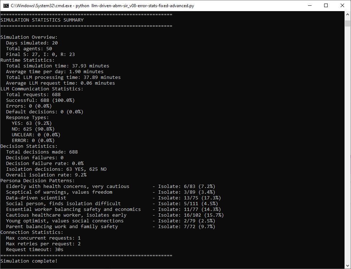Click the scrollbar down arrow
The width and height of the screenshot is (351, 269).
[x=347, y=265]
